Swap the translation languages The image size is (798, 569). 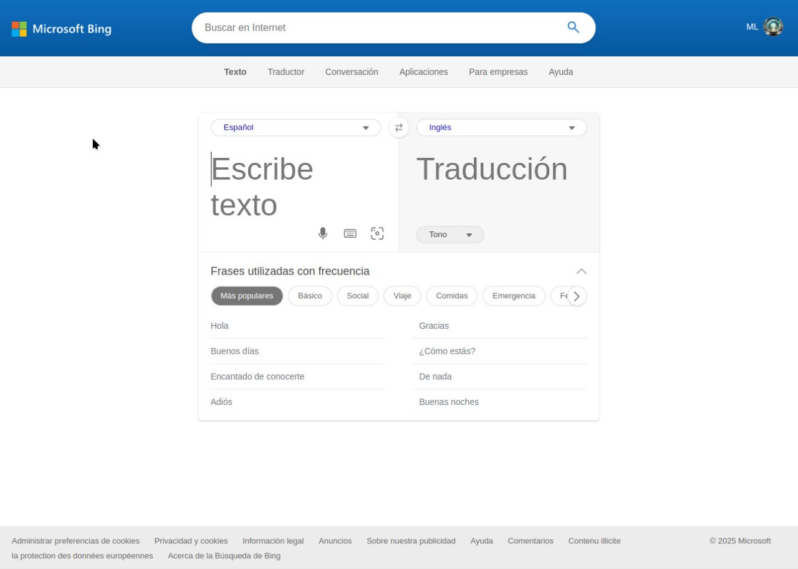(399, 127)
